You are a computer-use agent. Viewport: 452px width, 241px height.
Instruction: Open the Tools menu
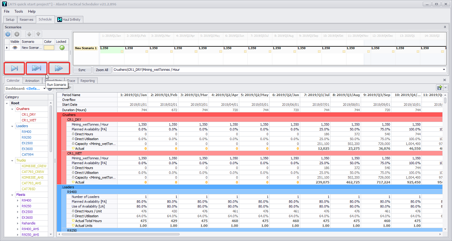[18, 11]
